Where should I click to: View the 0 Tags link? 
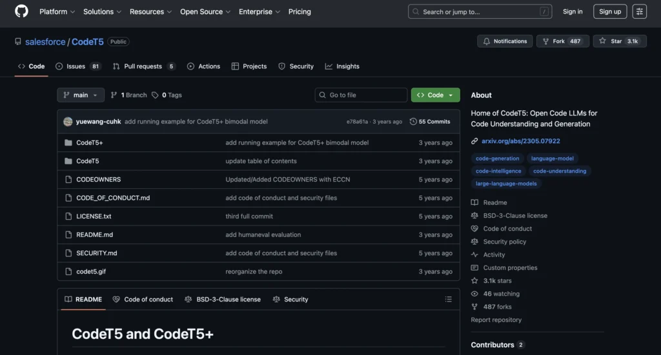tap(167, 95)
